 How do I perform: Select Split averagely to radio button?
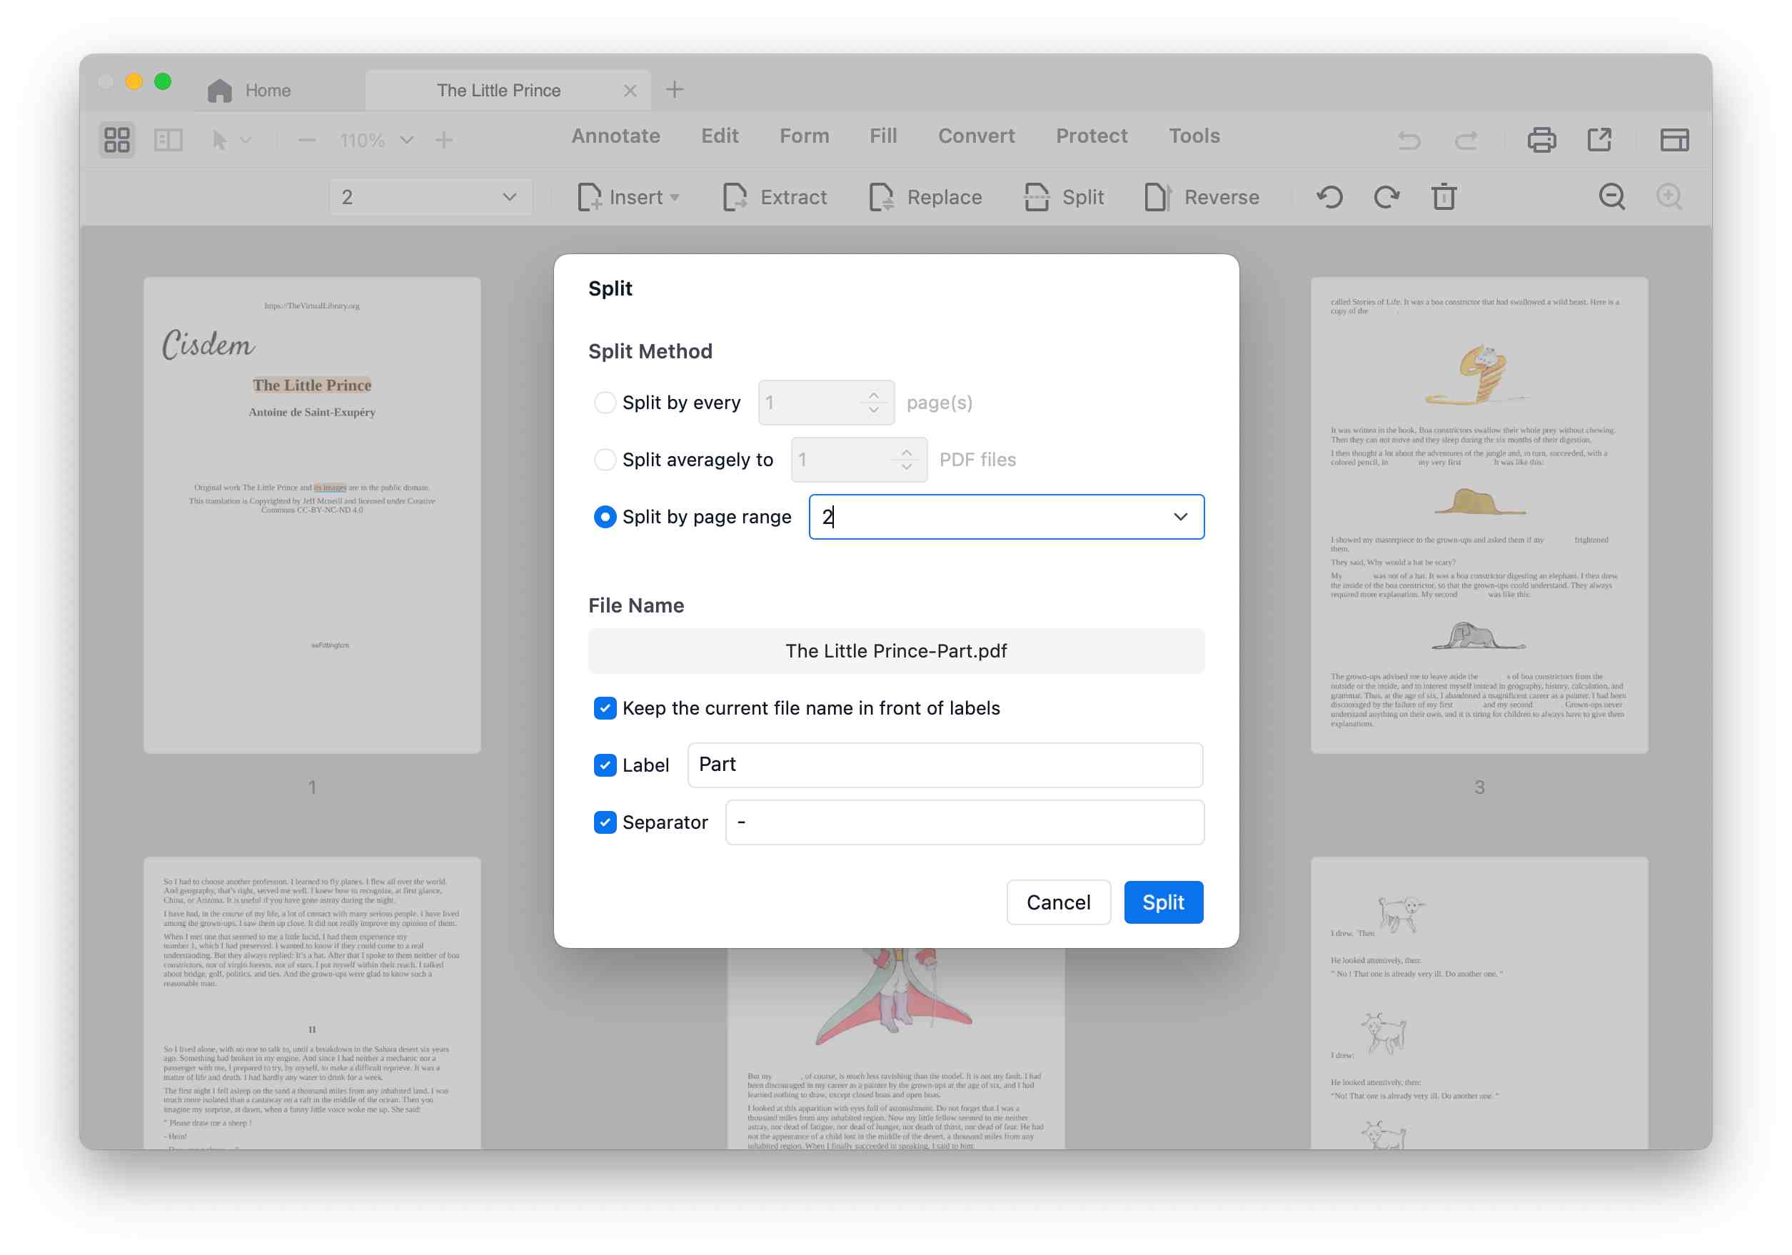click(x=605, y=460)
